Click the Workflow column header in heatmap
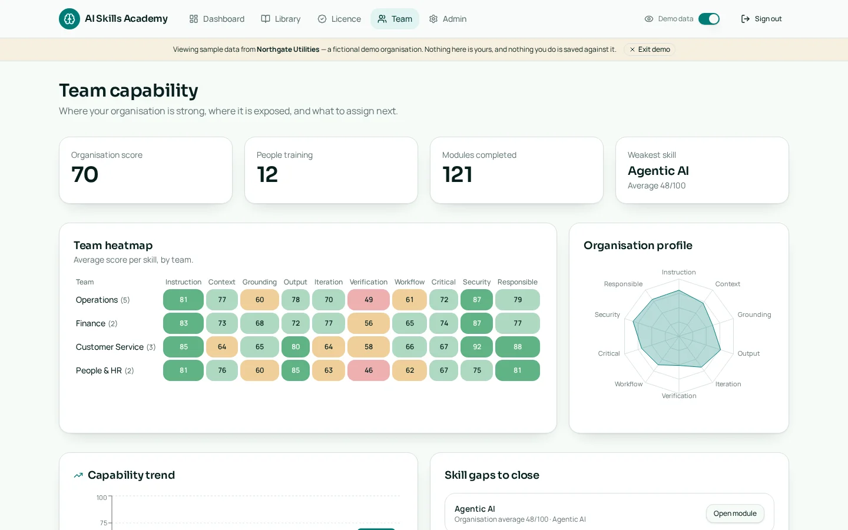Viewport: 848px width, 530px height. (409, 282)
